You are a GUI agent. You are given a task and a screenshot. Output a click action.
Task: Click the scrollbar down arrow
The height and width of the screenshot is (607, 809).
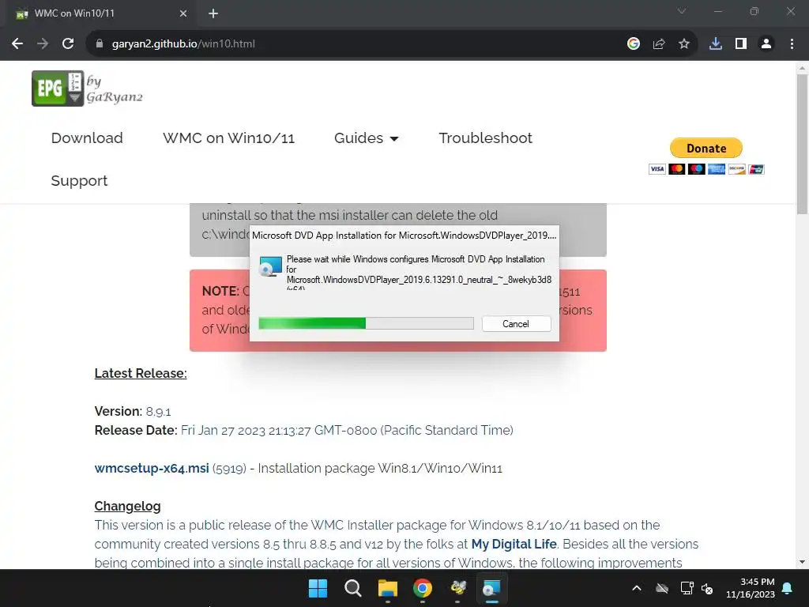click(802, 562)
